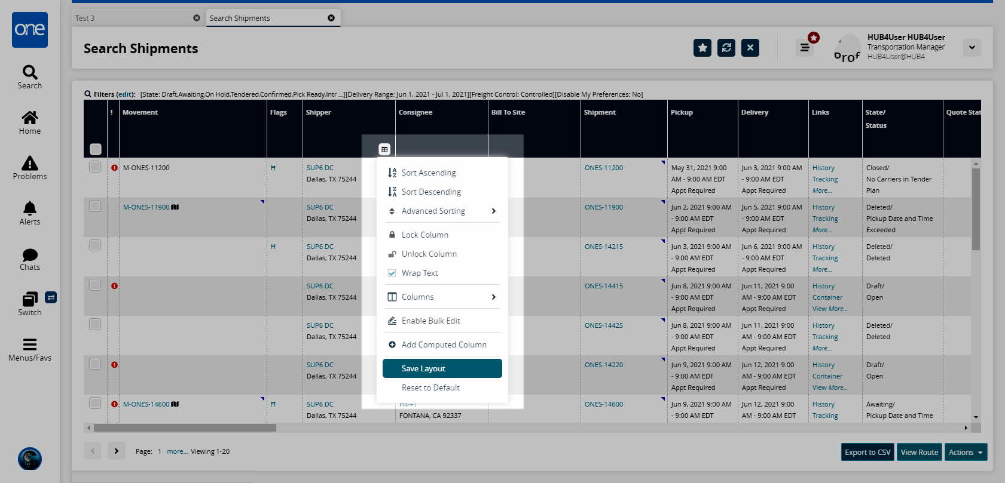1005x483 pixels.
Task: Choose Sort Ascending from the menu
Action: click(428, 173)
